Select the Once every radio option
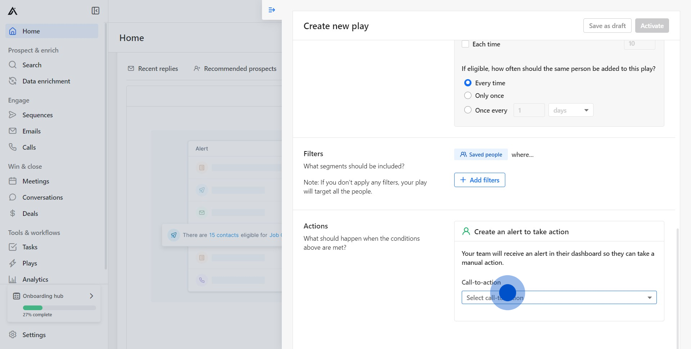 pos(468,110)
